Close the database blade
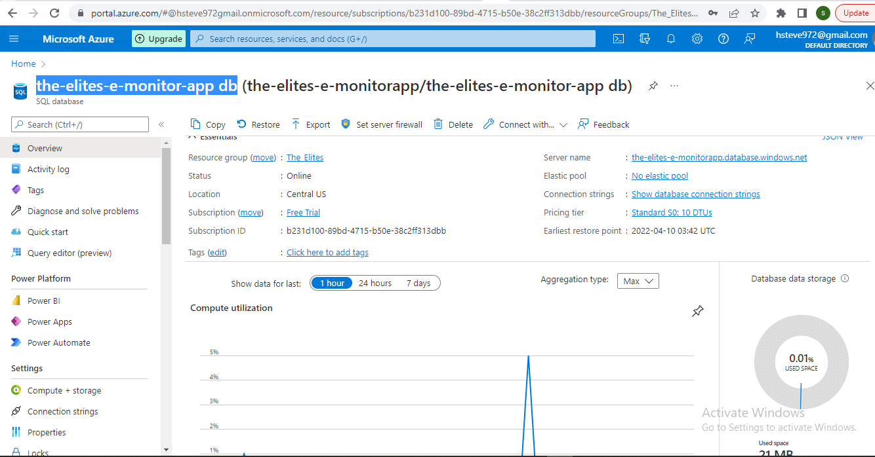 (x=870, y=86)
